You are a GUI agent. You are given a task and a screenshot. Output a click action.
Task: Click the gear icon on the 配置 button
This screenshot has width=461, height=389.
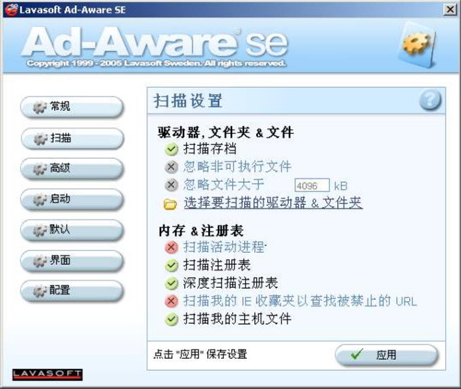point(41,290)
